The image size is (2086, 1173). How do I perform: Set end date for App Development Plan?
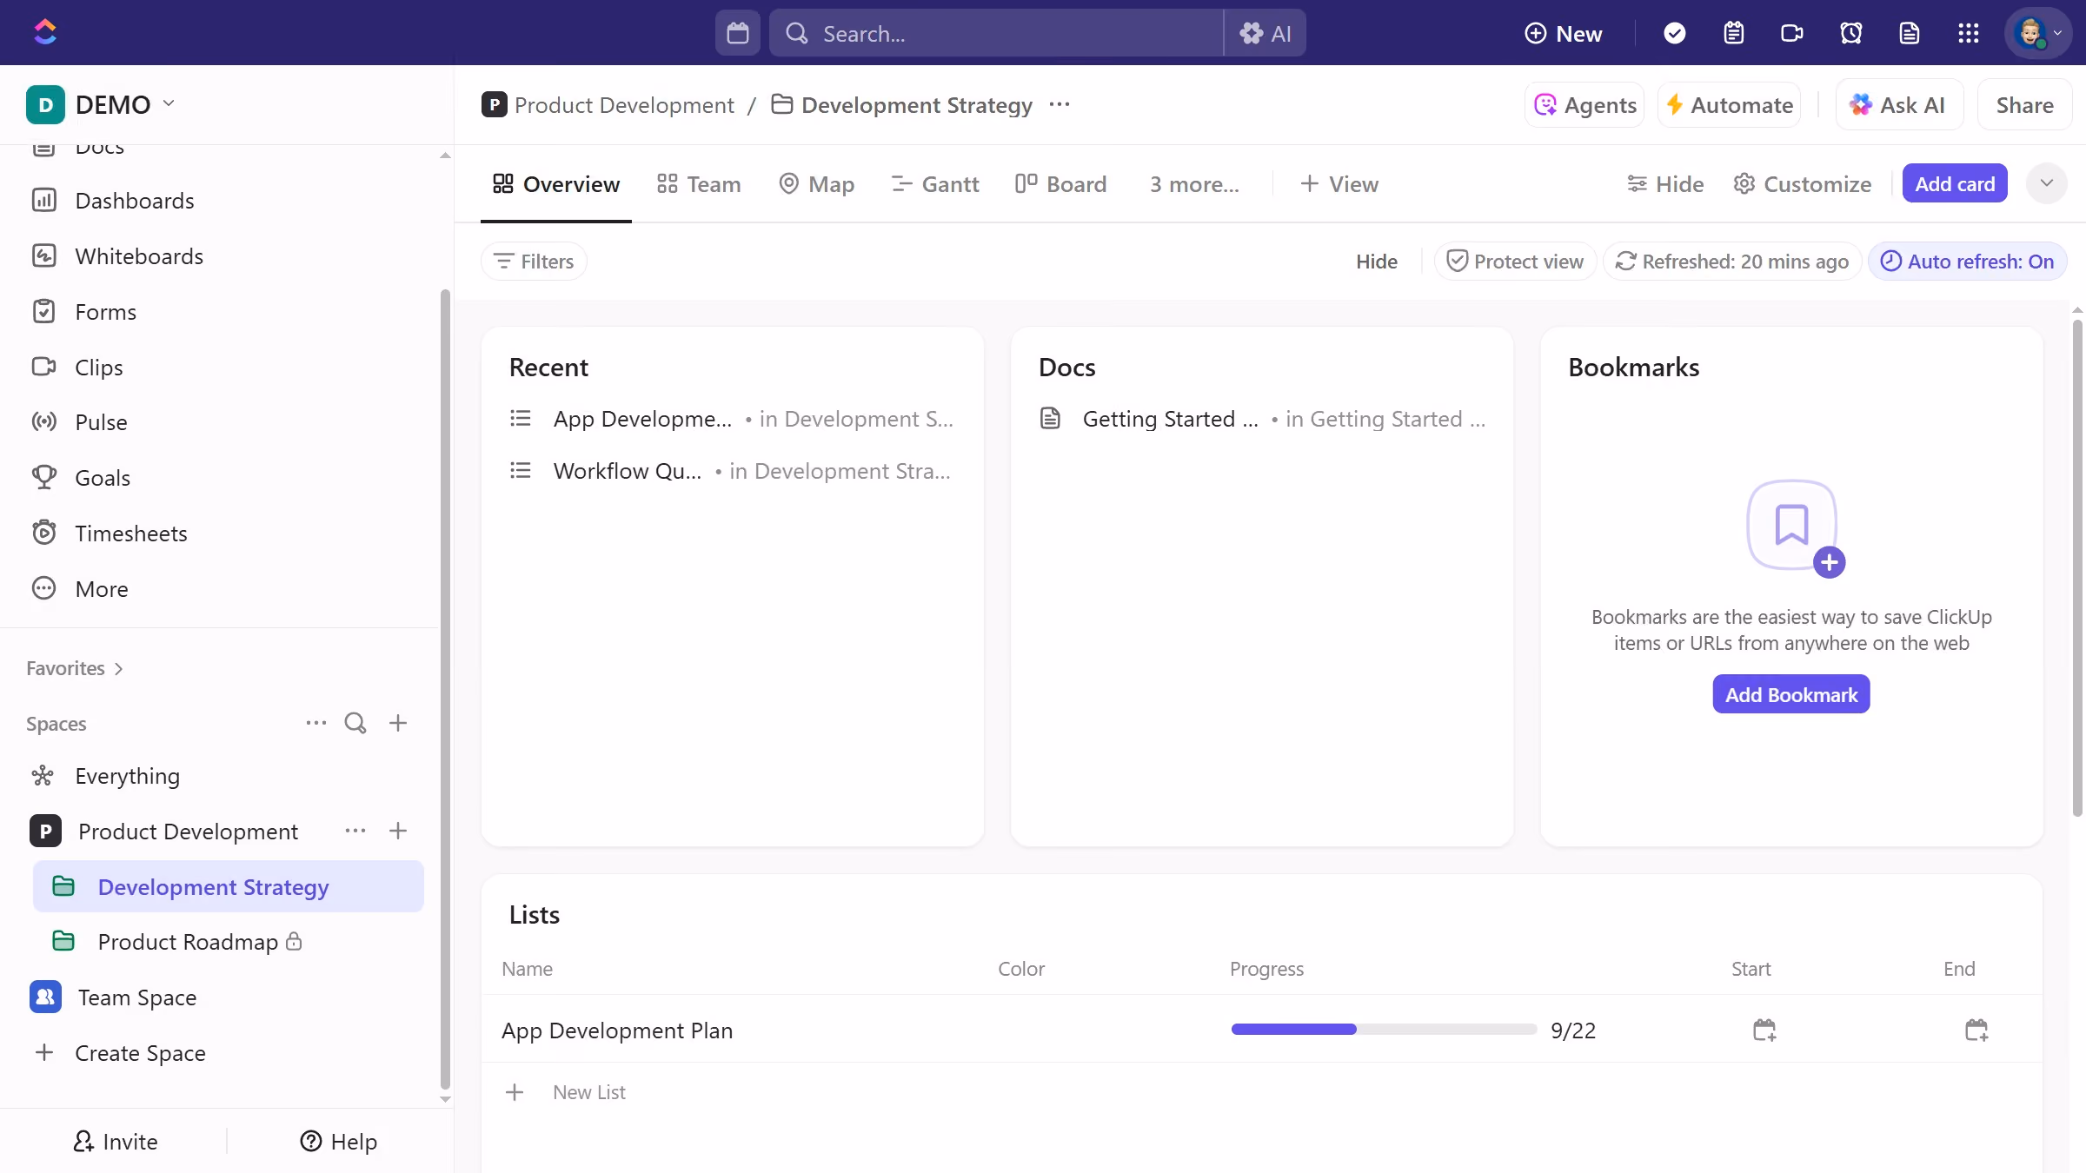[1976, 1030]
